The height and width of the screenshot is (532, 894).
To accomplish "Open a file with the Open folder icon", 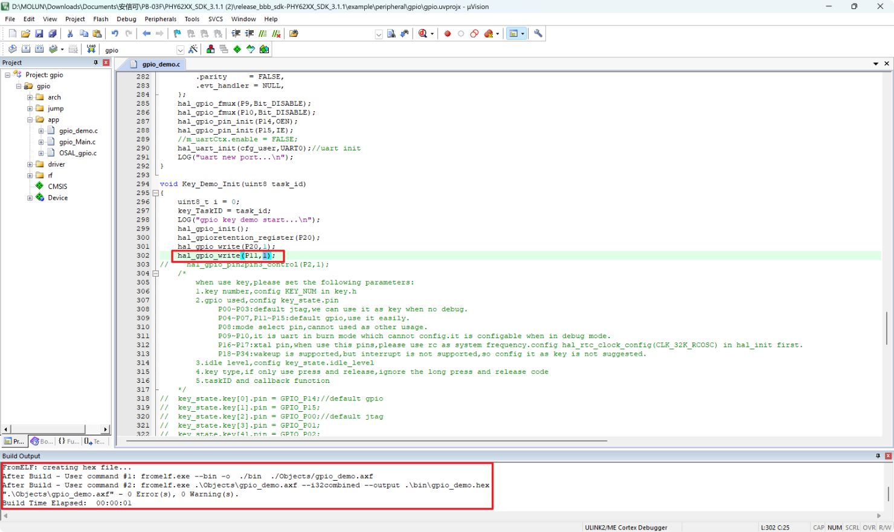I will click(25, 34).
